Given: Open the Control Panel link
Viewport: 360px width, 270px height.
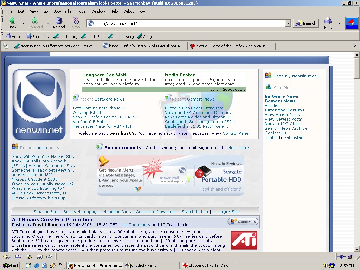Looking at the screenshot, I should pyautogui.click(x=236, y=133).
